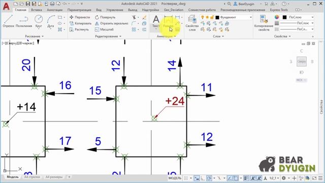This screenshot has width=325, height=183.
Task: Add new layout with plus button
Action: 69,177
